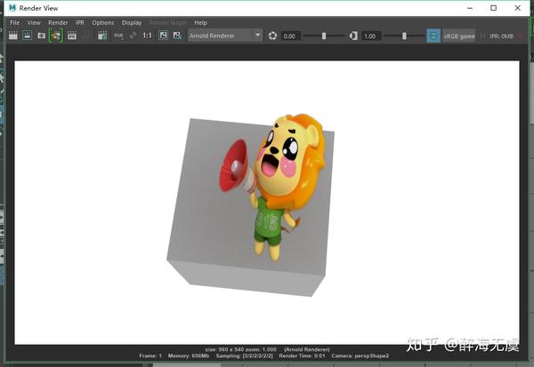
Task: Click the 'Memory: 656Mb' status text
Action: [189, 355]
